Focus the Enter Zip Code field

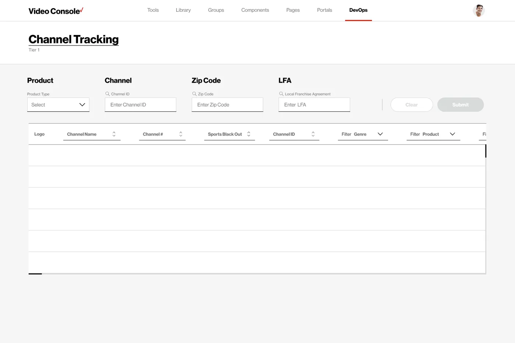click(227, 105)
